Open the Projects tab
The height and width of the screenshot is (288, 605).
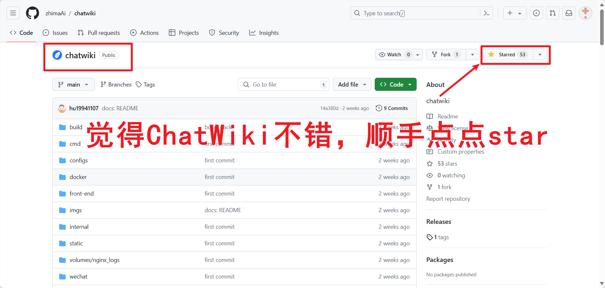(184, 33)
